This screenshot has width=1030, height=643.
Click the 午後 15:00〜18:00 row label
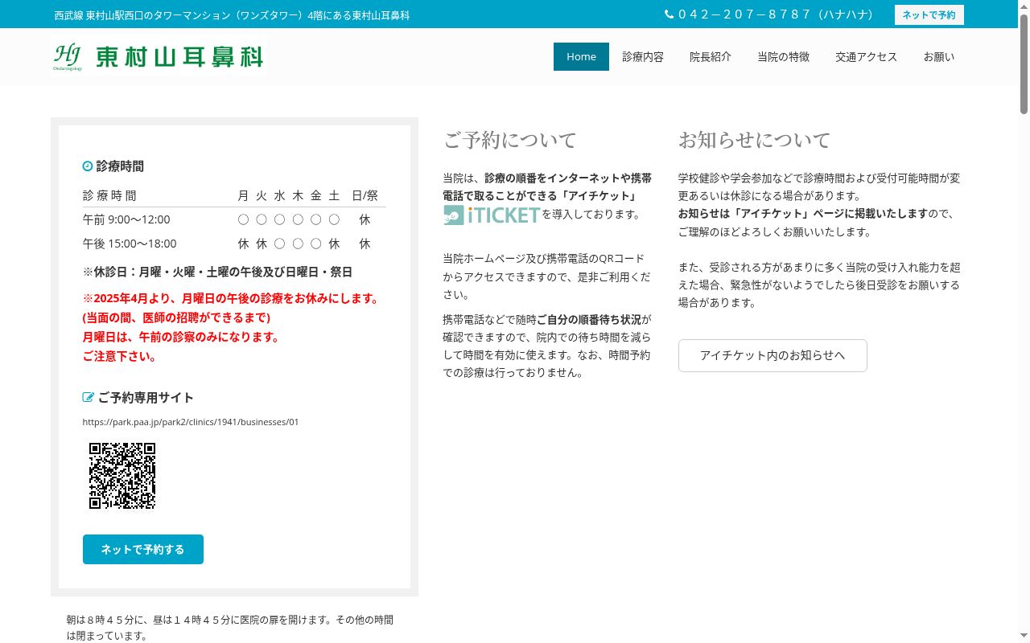[x=130, y=244]
